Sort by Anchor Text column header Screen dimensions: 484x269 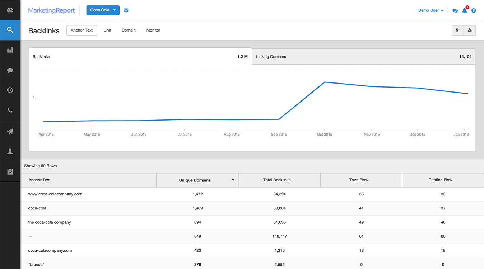89,180
